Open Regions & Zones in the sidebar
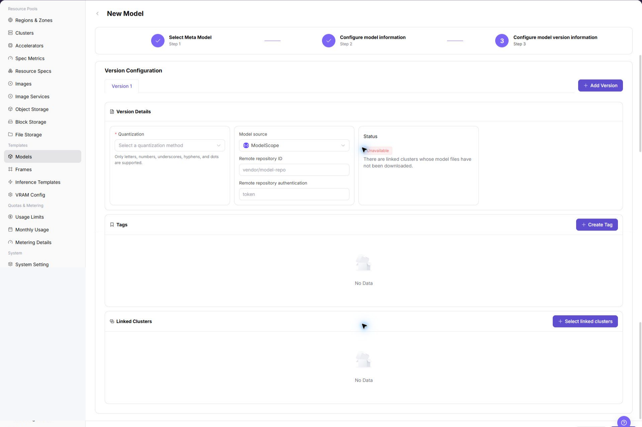 42,20
